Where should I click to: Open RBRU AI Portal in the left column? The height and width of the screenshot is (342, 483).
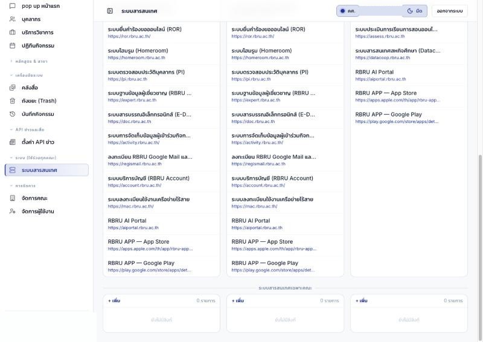click(162, 224)
